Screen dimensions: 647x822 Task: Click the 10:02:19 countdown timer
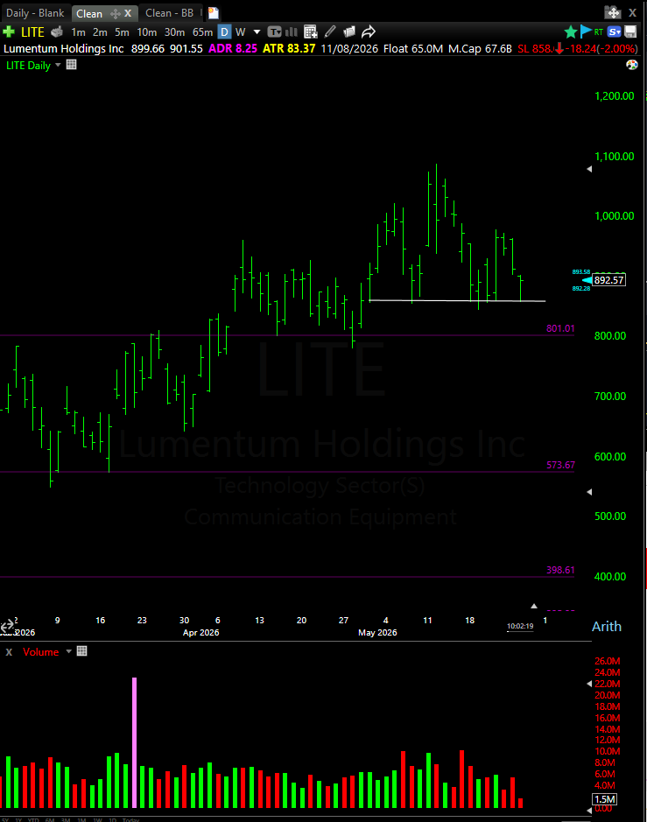tap(520, 626)
